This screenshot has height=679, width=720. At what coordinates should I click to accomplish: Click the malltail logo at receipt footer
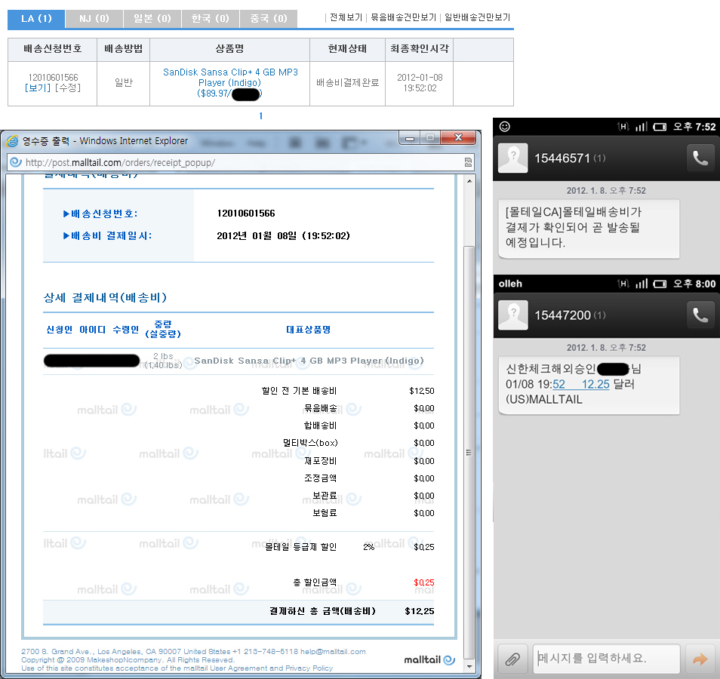tap(429, 660)
